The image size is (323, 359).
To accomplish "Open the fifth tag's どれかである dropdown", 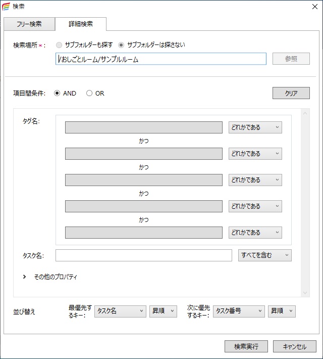I will pos(255,233).
